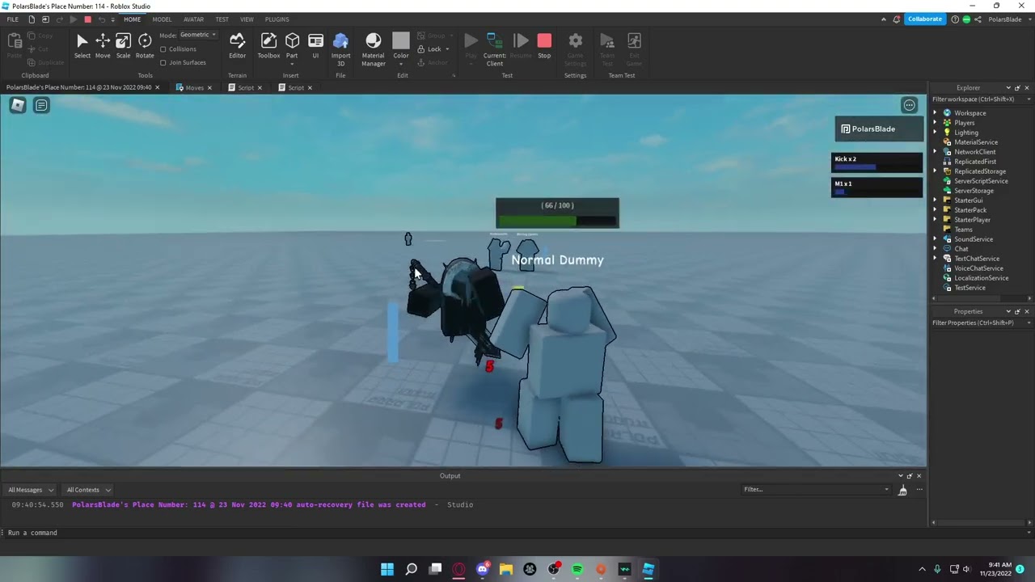Viewport: 1035px width, 582px height.
Task: Click Import 3D
Action: click(340, 49)
